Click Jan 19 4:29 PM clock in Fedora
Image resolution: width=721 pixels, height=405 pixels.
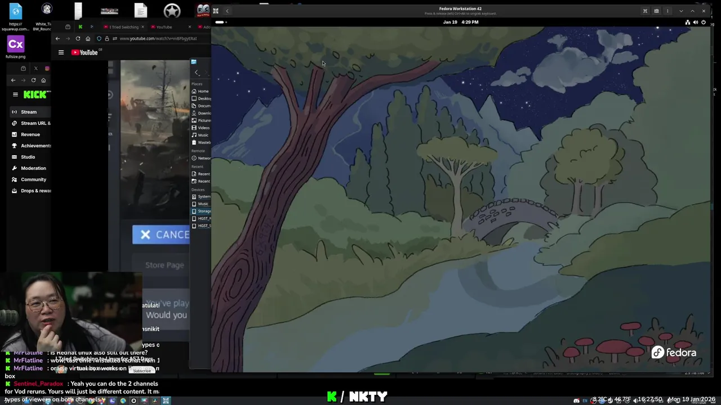(x=461, y=22)
